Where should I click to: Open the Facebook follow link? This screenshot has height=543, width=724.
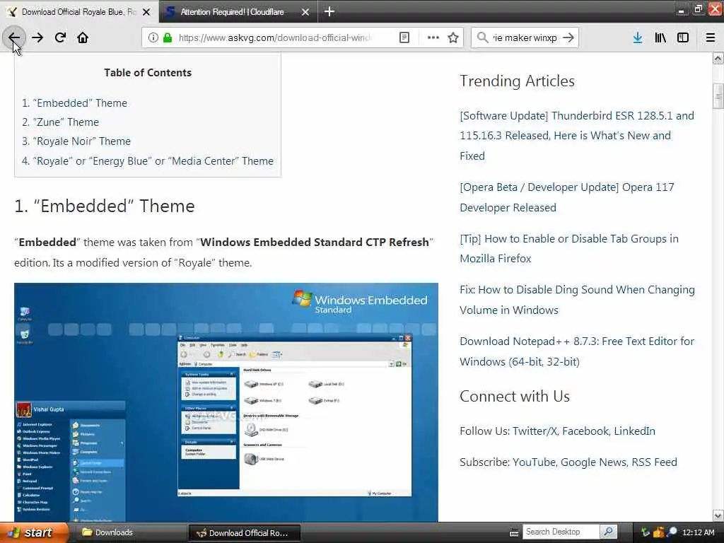(x=585, y=431)
